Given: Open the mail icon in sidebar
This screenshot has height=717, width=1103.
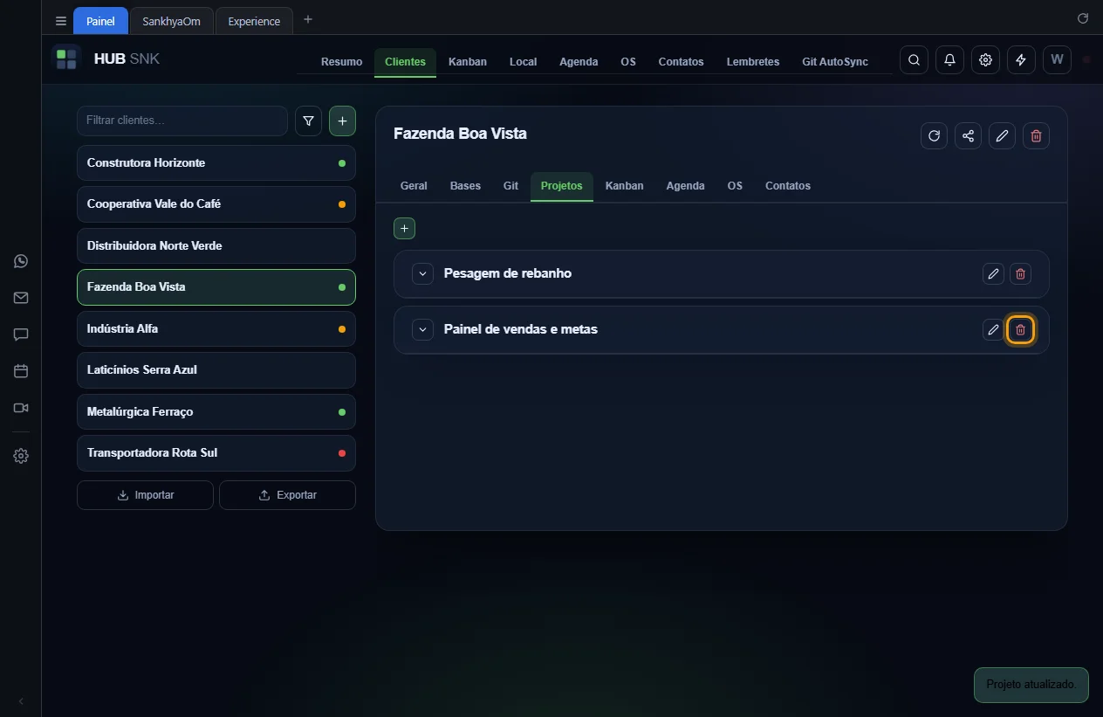Looking at the screenshot, I should coord(21,298).
